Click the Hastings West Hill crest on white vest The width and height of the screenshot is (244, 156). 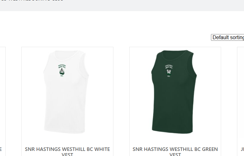[62, 70]
